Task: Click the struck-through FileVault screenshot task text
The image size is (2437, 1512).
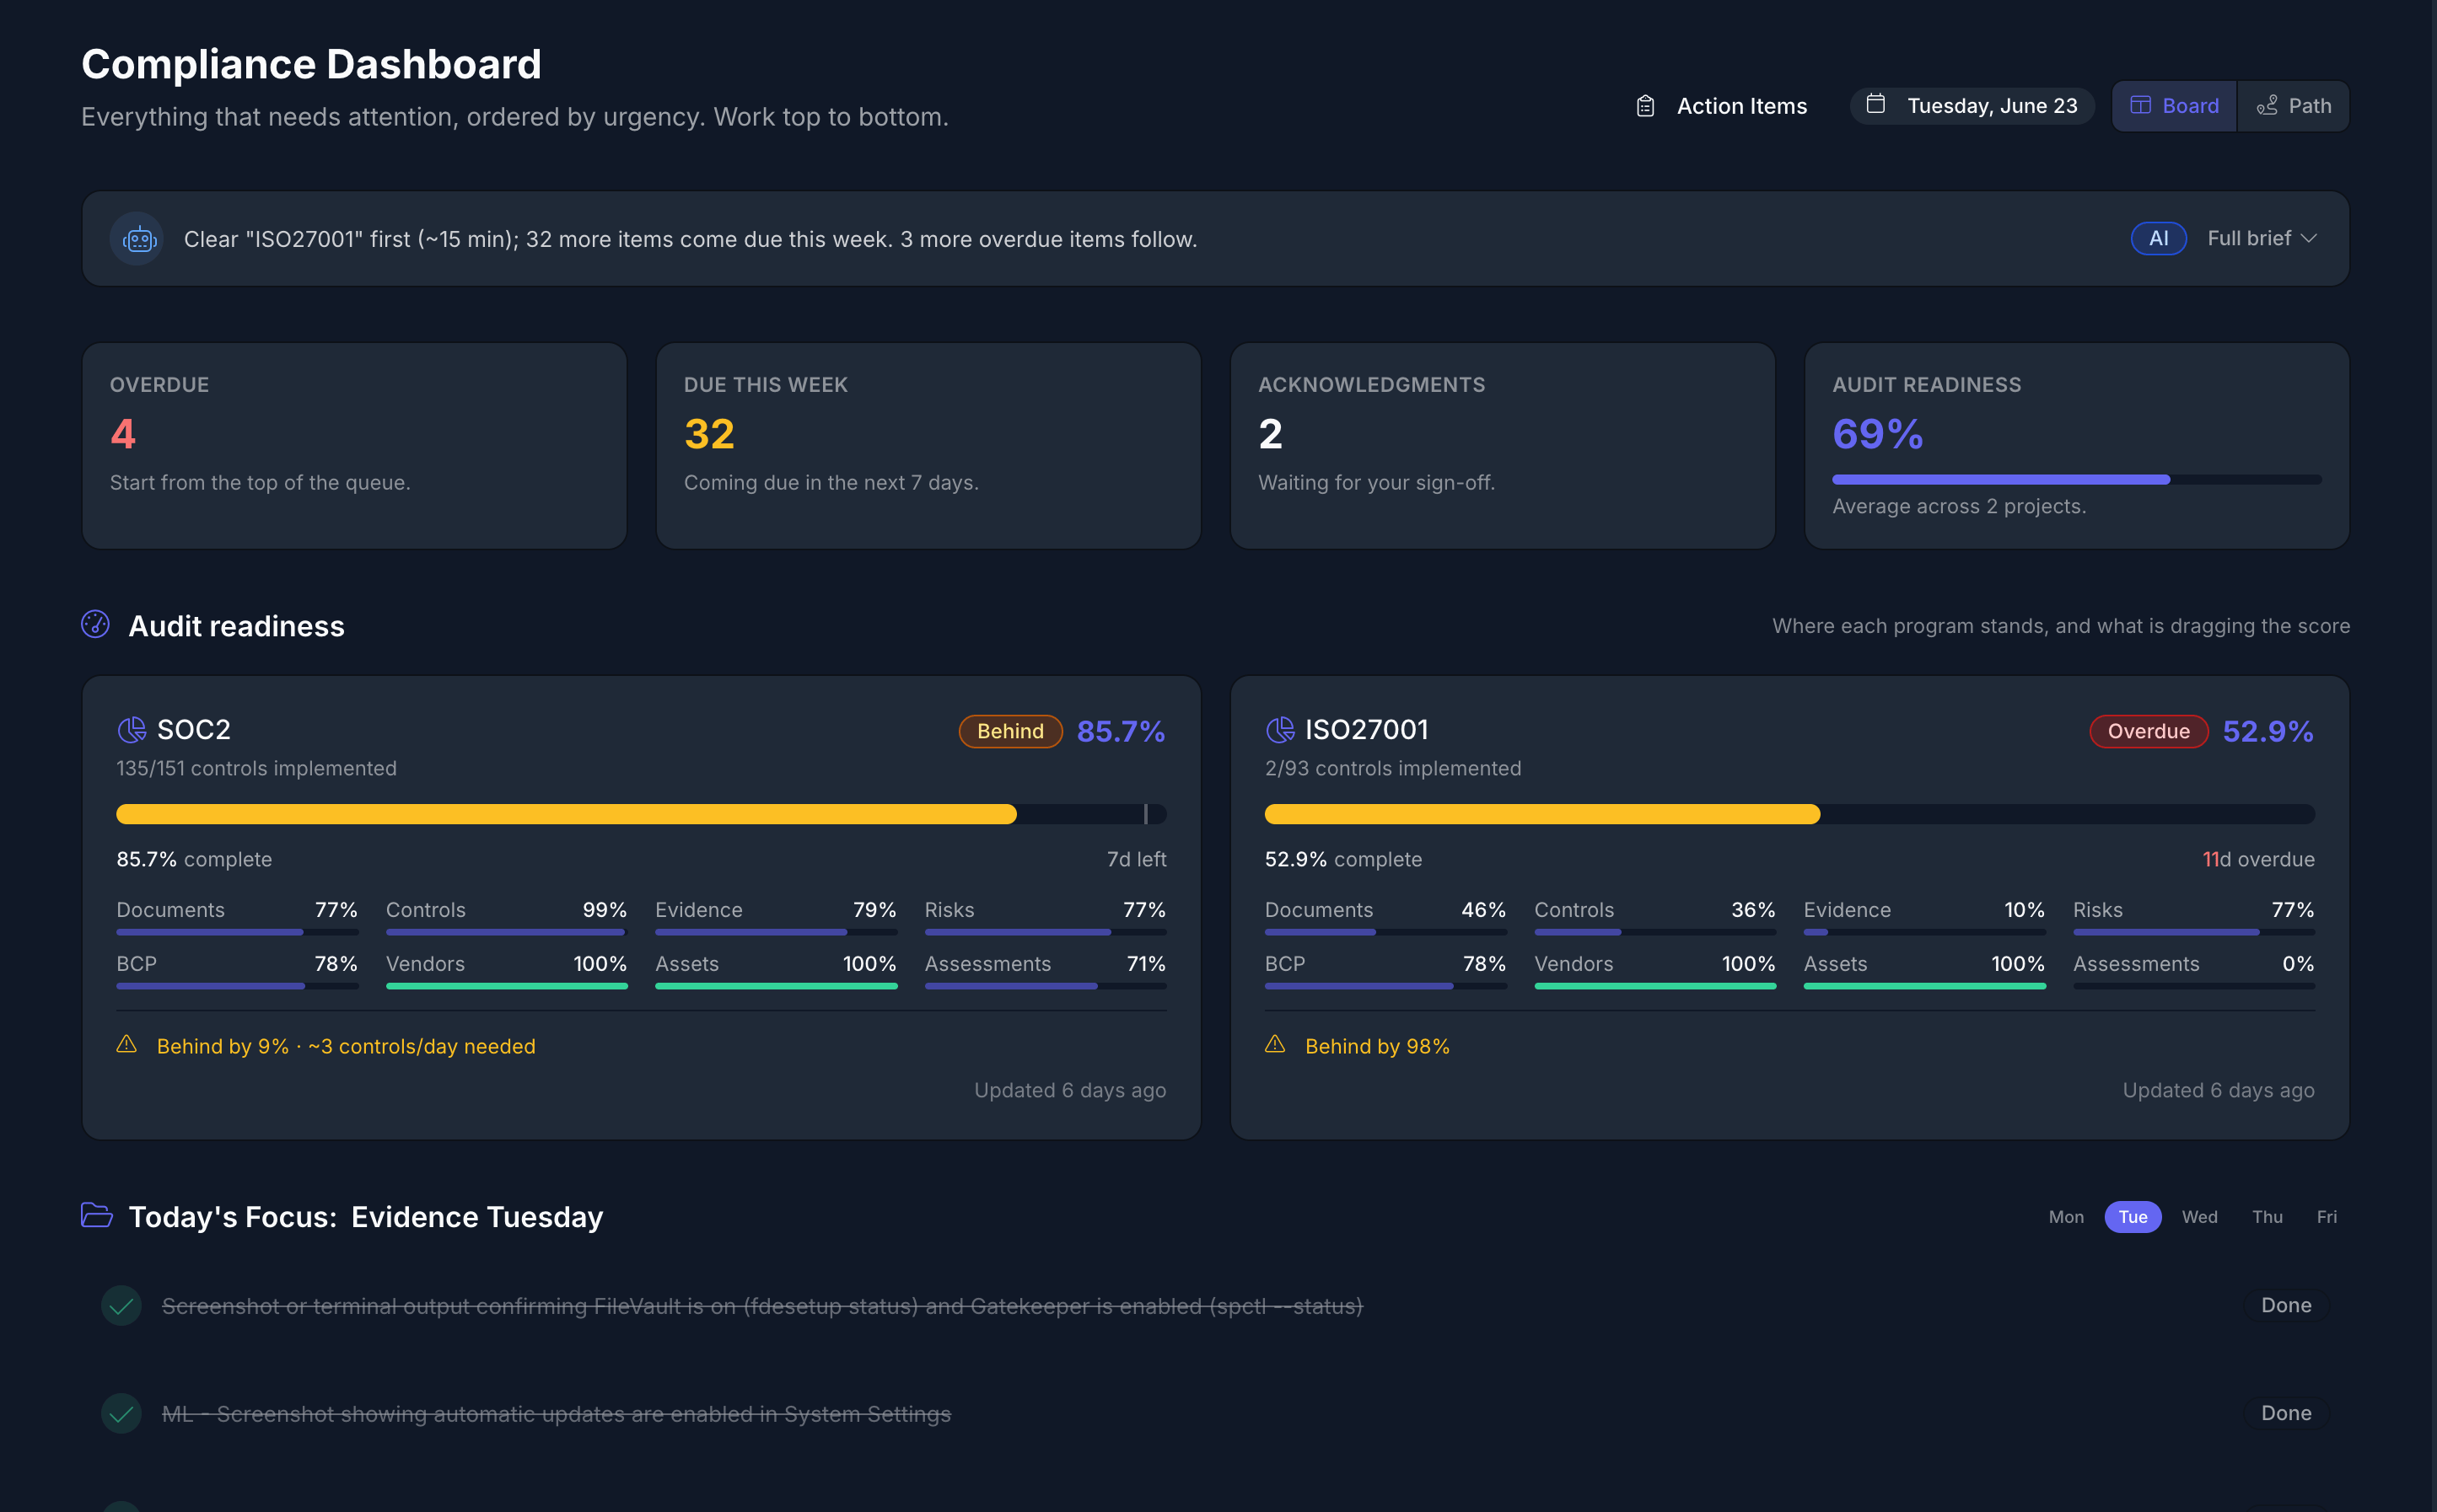Action: (761, 1306)
